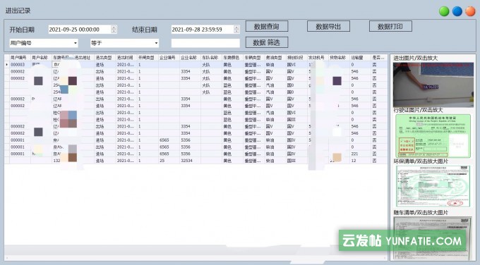
Task: Click the 运输量 column header
Action: [x=360, y=58]
